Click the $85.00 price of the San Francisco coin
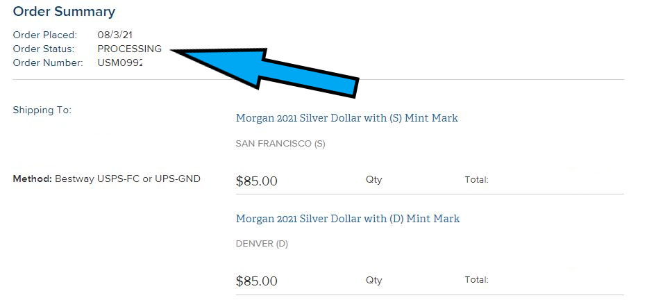 coord(256,181)
